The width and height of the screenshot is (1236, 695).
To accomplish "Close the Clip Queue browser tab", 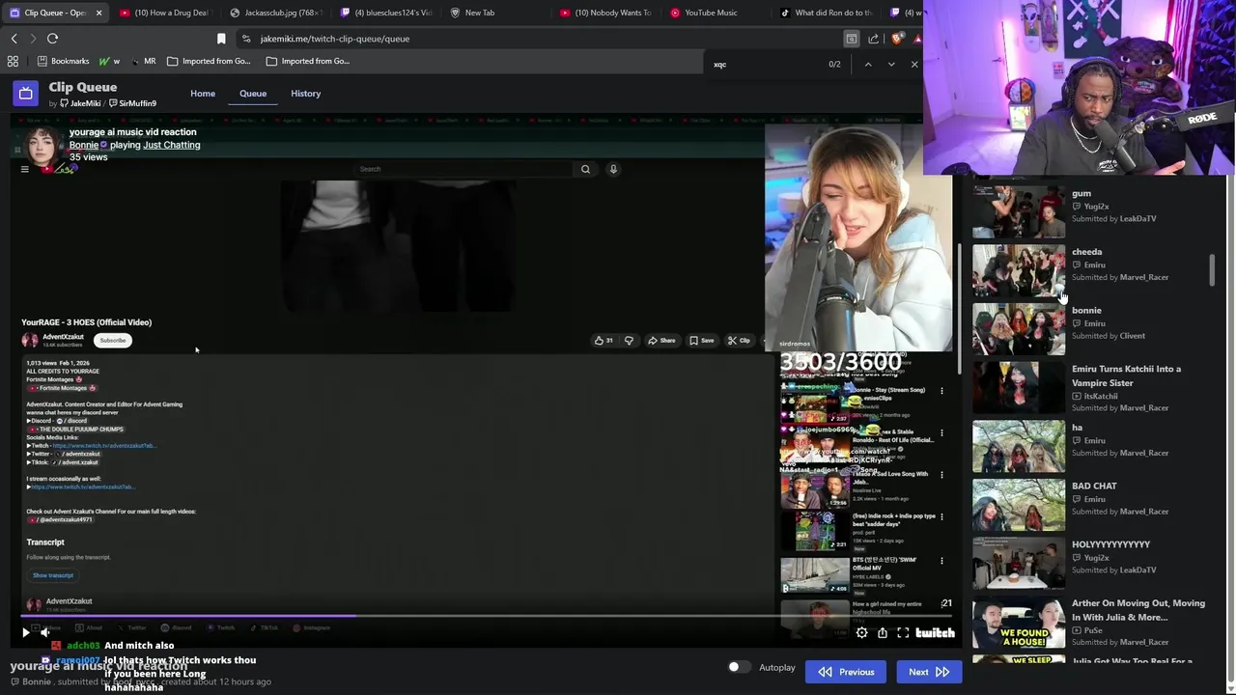I will pos(98,13).
